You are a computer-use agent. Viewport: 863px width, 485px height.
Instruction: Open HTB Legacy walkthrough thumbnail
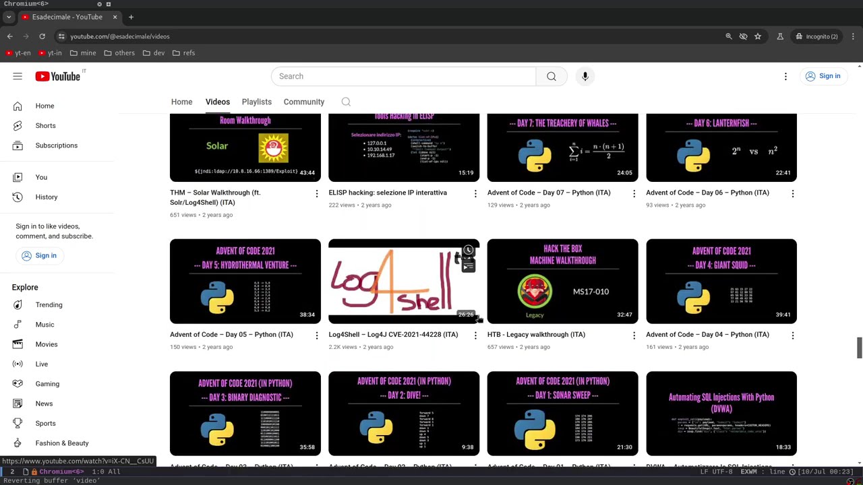562,281
